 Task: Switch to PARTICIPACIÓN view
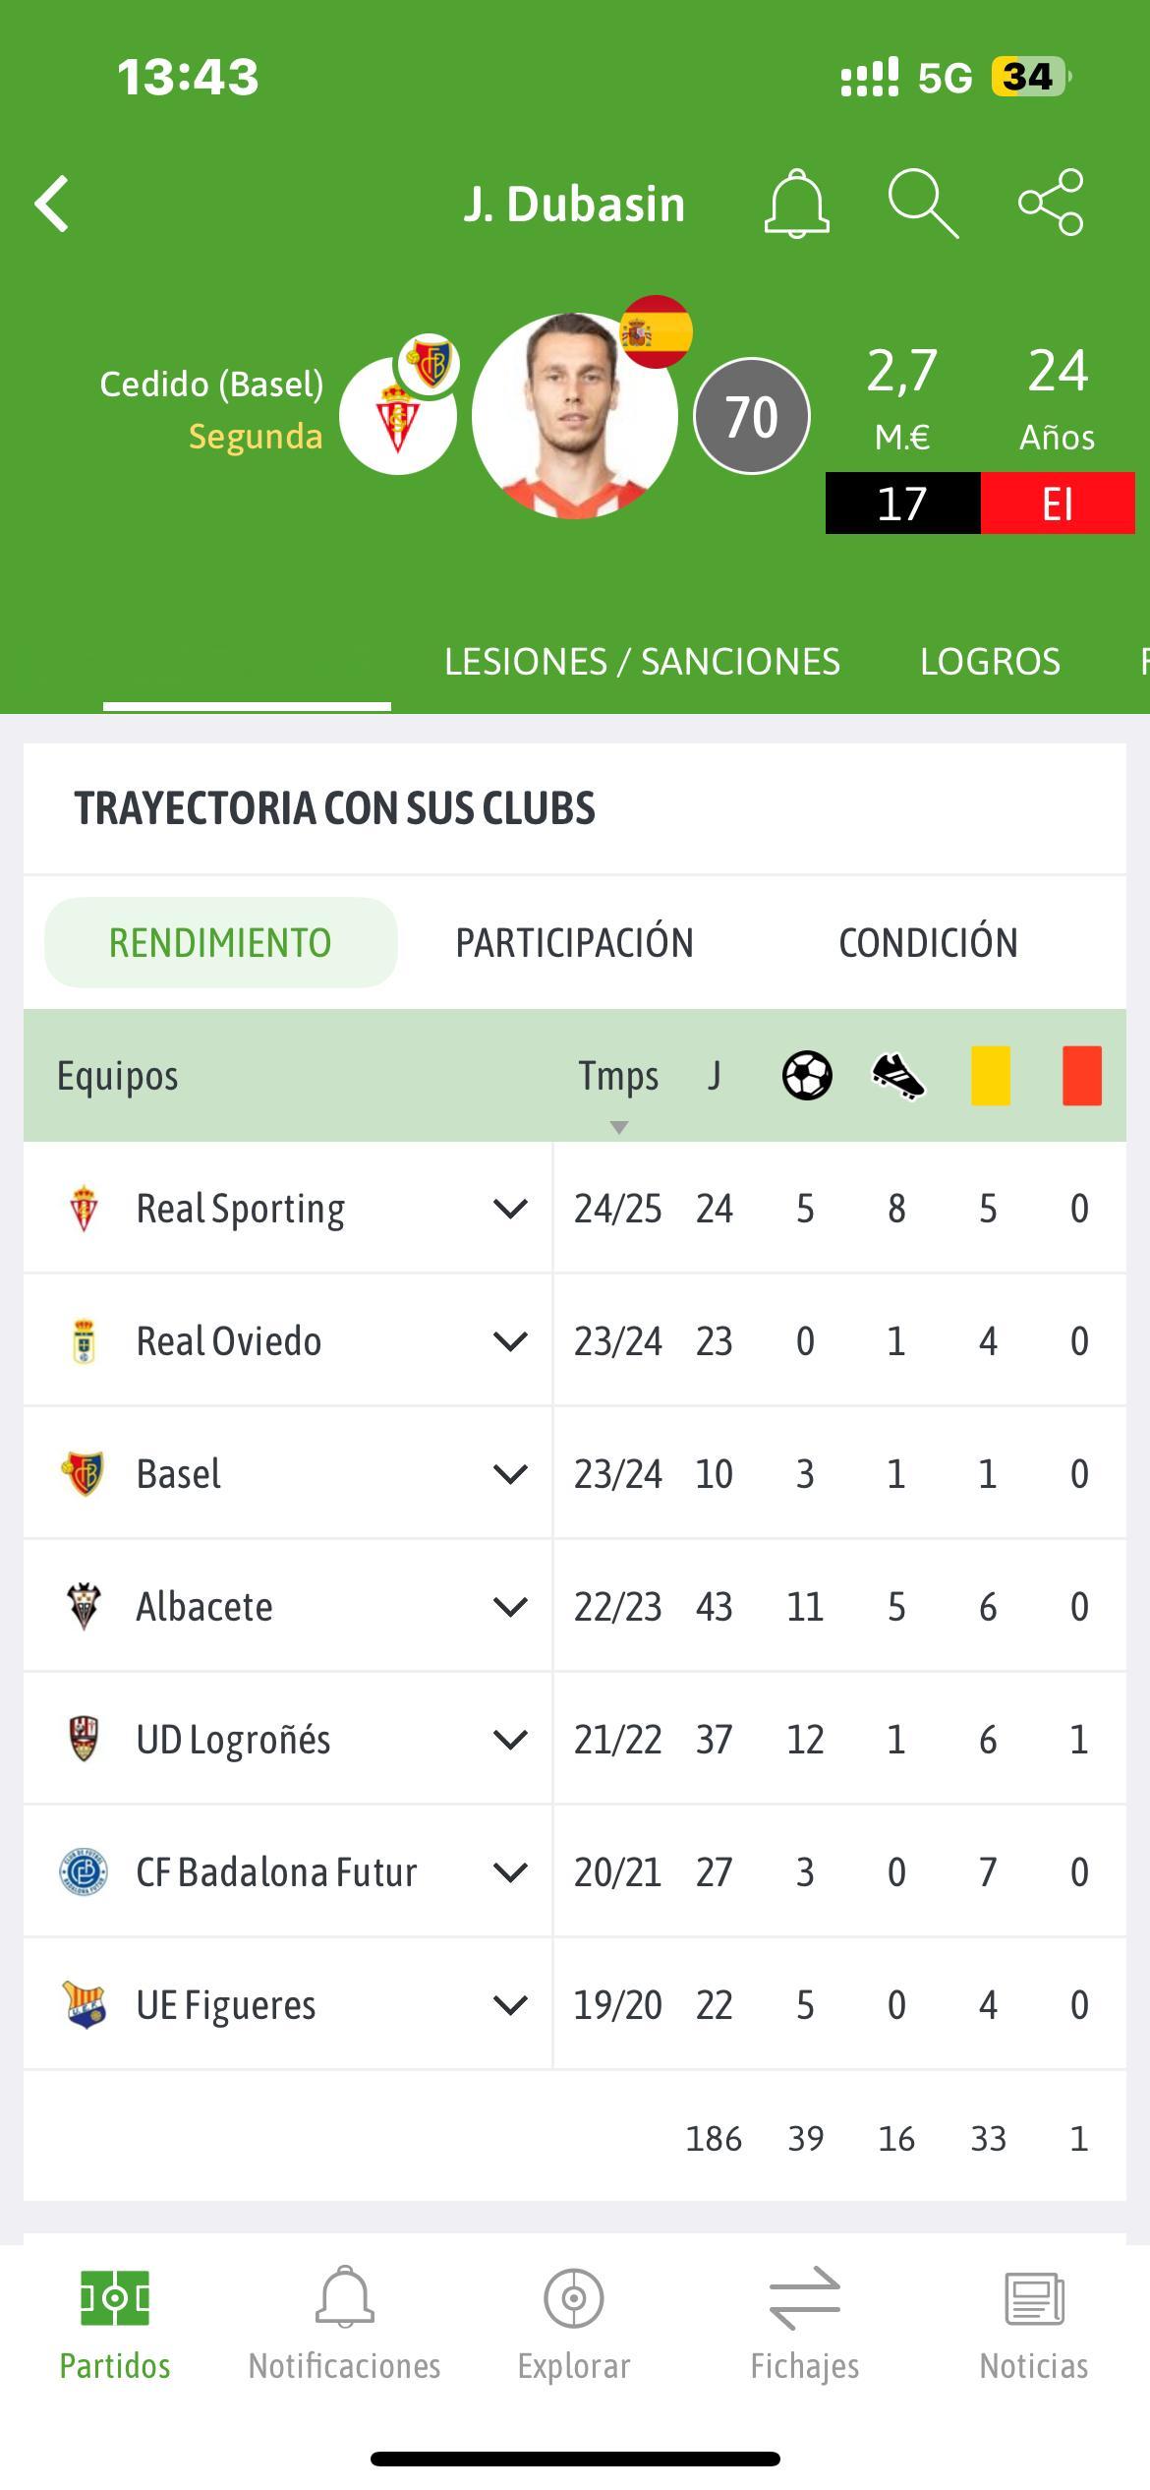click(574, 942)
